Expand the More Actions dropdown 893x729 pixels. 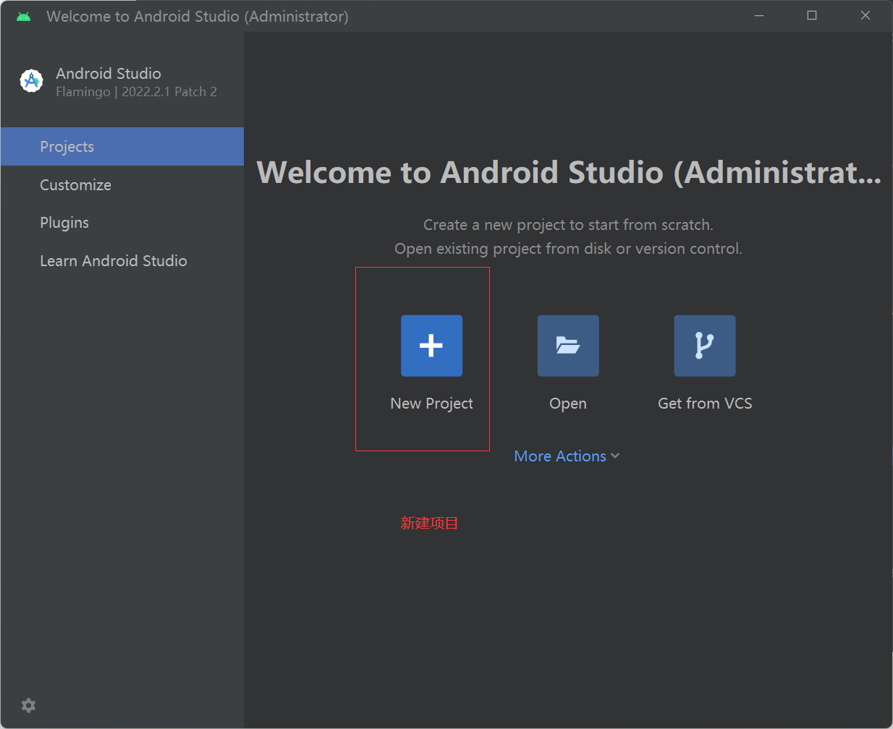(x=567, y=456)
